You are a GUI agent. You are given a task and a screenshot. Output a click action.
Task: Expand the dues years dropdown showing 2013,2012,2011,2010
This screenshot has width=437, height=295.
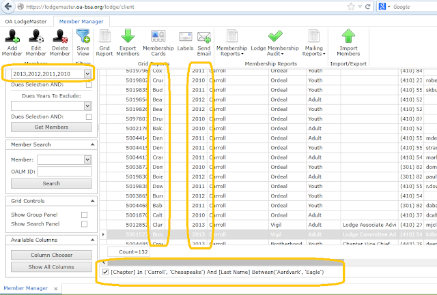coord(87,74)
